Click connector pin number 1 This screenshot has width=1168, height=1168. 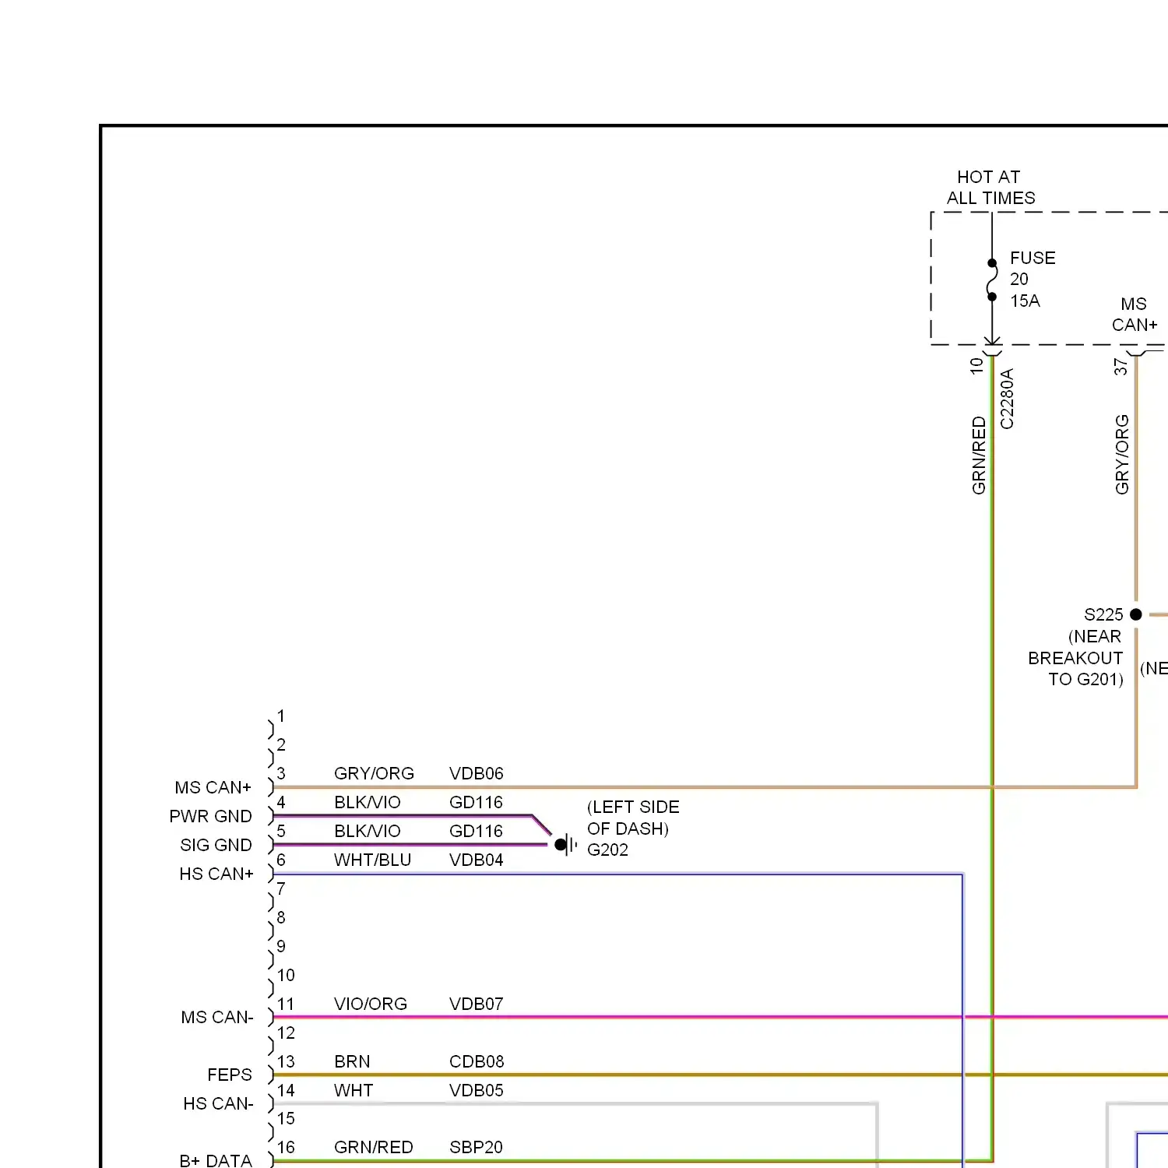(281, 716)
